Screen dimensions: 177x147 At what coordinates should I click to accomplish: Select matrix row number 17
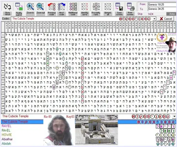click(x=3, y=111)
